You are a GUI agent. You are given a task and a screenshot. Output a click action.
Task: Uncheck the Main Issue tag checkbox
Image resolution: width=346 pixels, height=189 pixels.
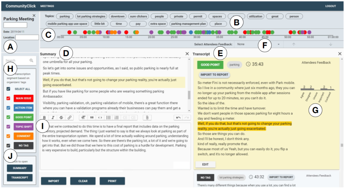tap(9, 98)
